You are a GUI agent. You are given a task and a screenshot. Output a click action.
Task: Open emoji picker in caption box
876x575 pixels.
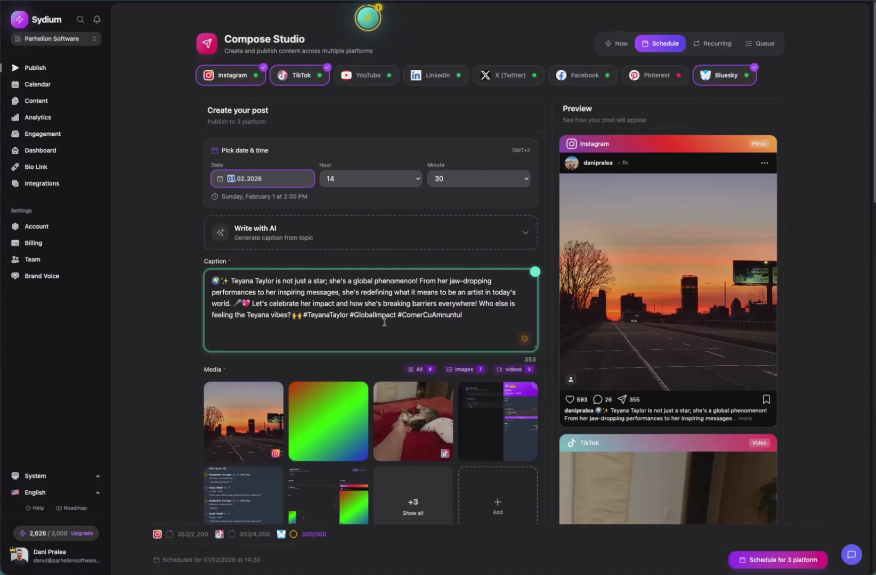click(524, 339)
